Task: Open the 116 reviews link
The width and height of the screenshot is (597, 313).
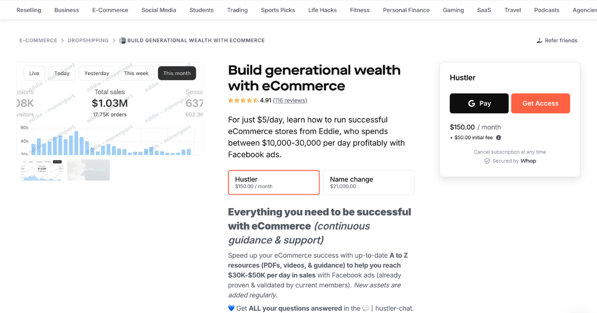Action: click(x=290, y=100)
